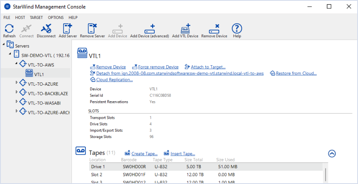358x184 pixels.
Task: Click the Size Total column header
Action: coord(194,160)
